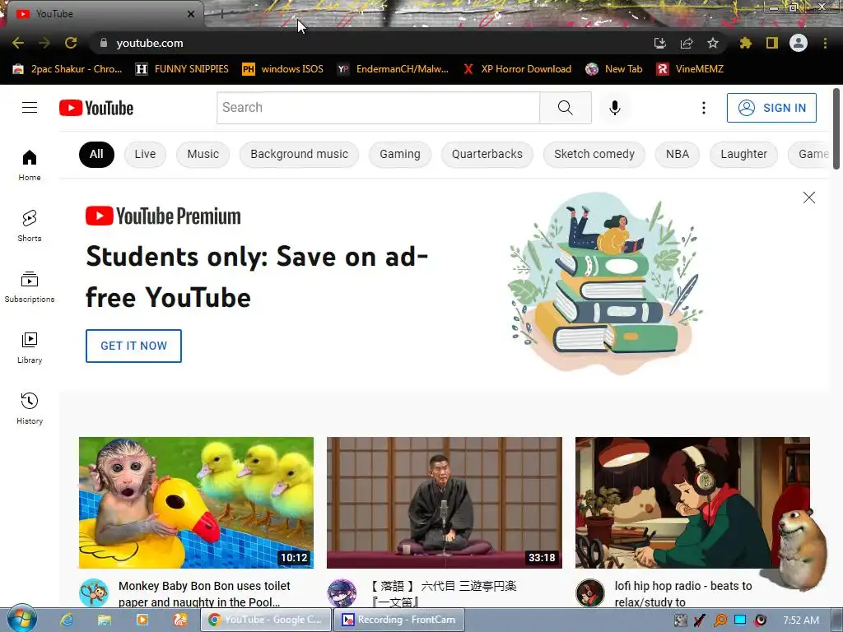Play the lofi hip hop radio thumbnail
Image resolution: width=843 pixels, height=632 pixels.
(692, 503)
